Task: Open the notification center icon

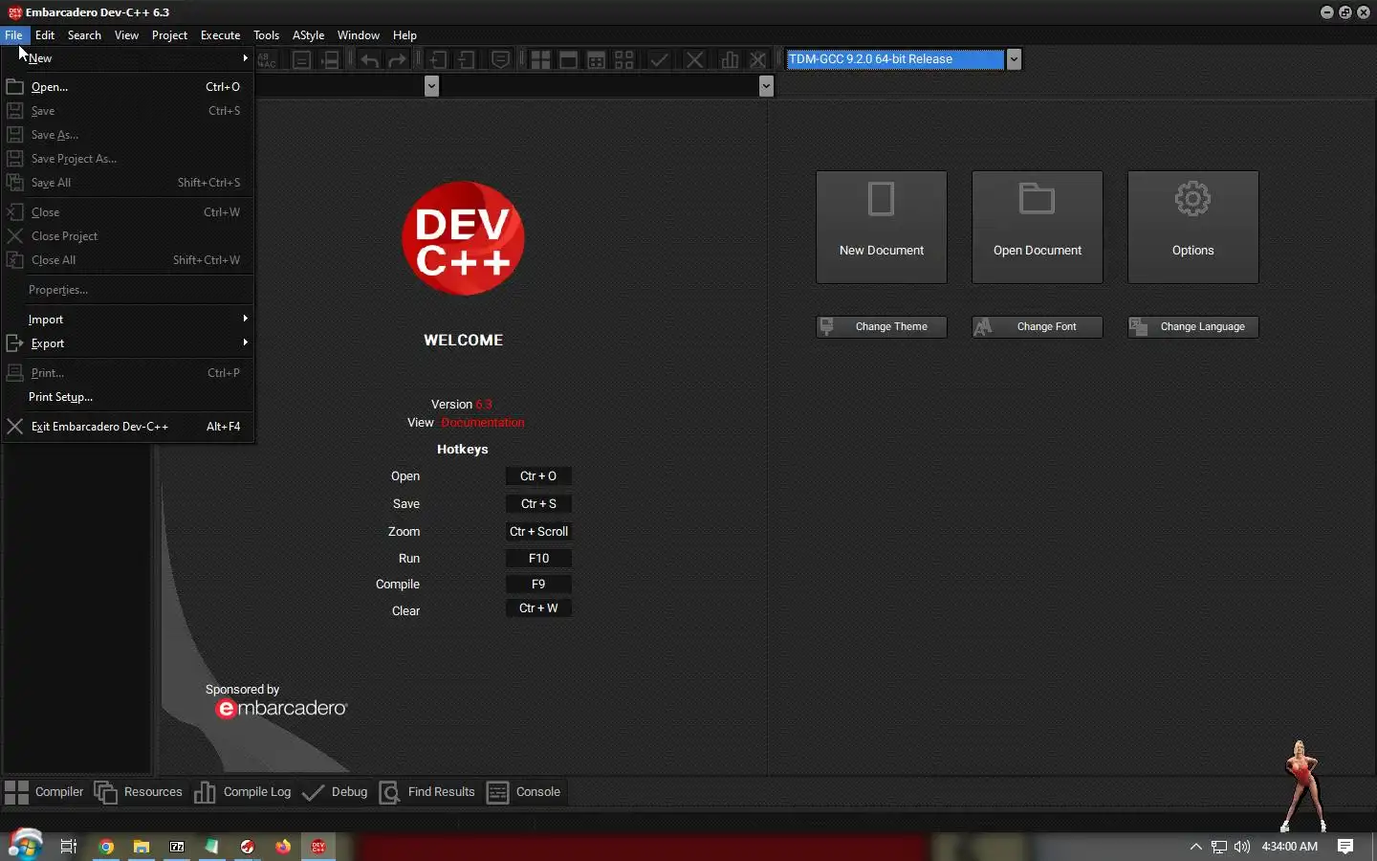Action: (1345, 847)
